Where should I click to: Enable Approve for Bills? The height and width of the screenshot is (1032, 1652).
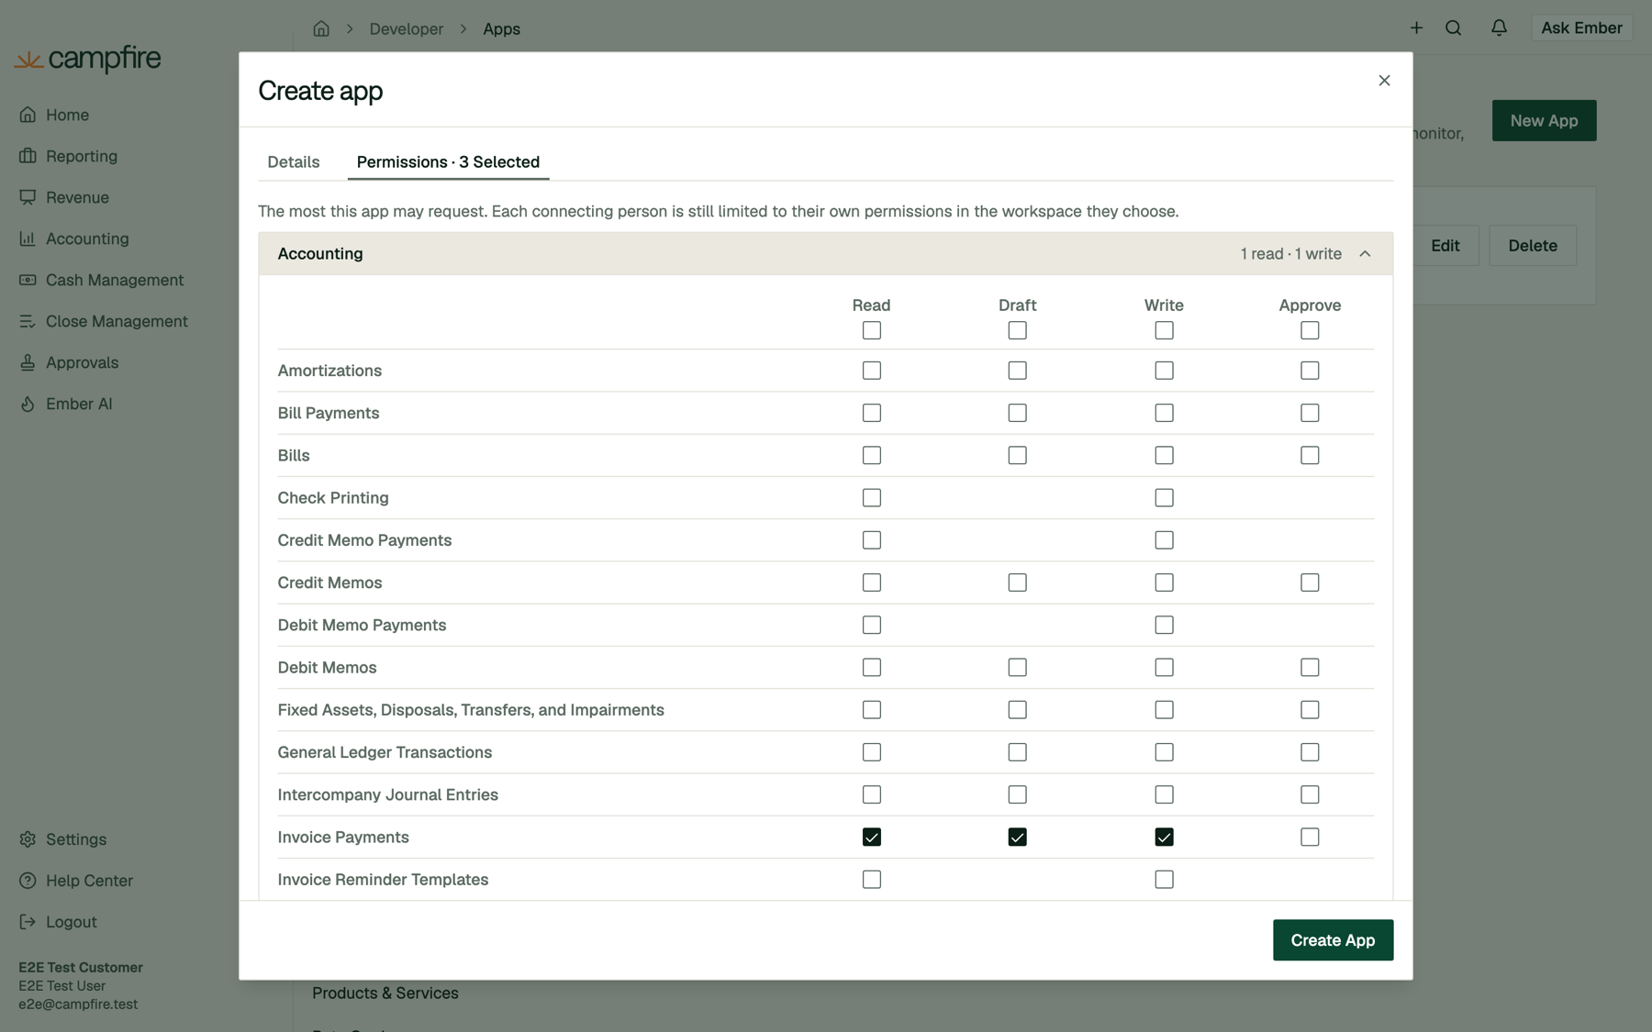pyautogui.click(x=1310, y=455)
